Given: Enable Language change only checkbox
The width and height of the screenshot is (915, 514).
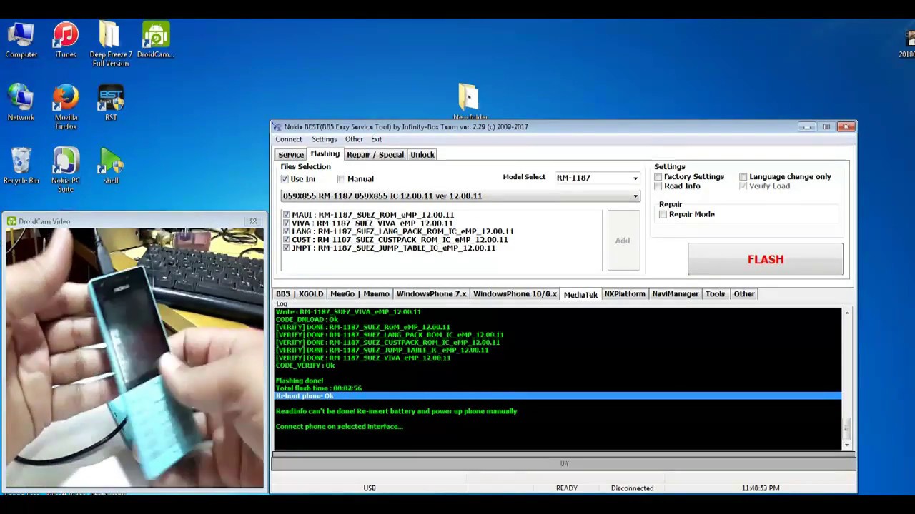Looking at the screenshot, I should [743, 177].
